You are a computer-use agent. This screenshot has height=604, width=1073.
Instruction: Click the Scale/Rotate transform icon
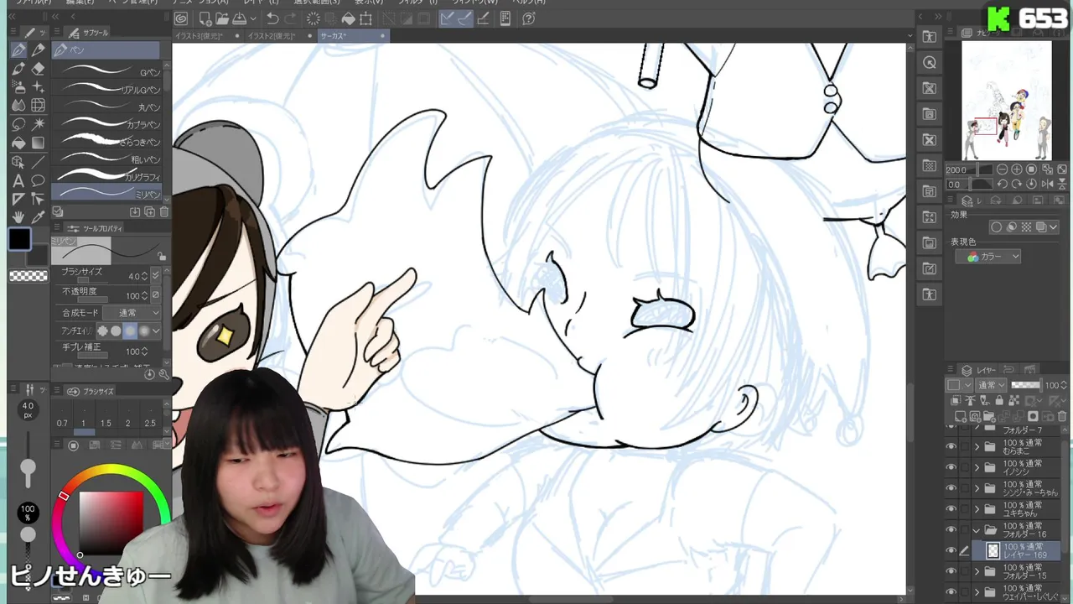[x=366, y=18]
